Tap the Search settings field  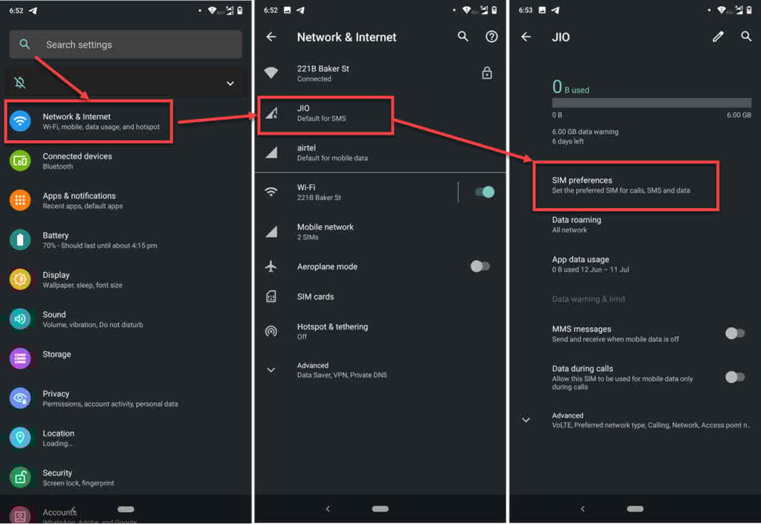pos(125,45)
